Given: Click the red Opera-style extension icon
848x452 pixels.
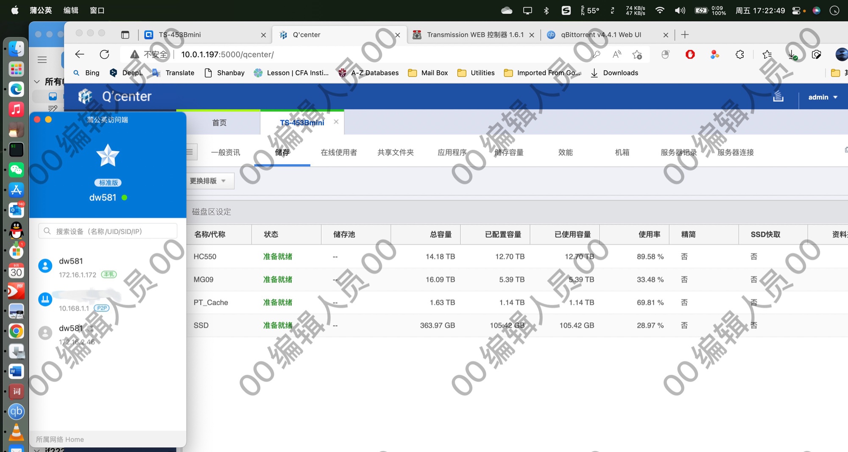Looking at the screenshot, I should pos(690,54).
